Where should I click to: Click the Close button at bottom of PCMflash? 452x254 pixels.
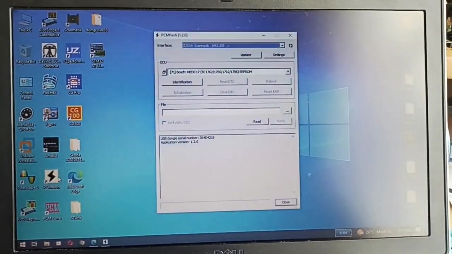click(x=286, y=202)
